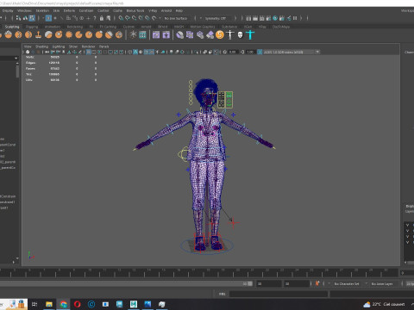Open the Arnold menu in the menu bar
This screenshot has height=310, width=414.
tap(166, 10)
